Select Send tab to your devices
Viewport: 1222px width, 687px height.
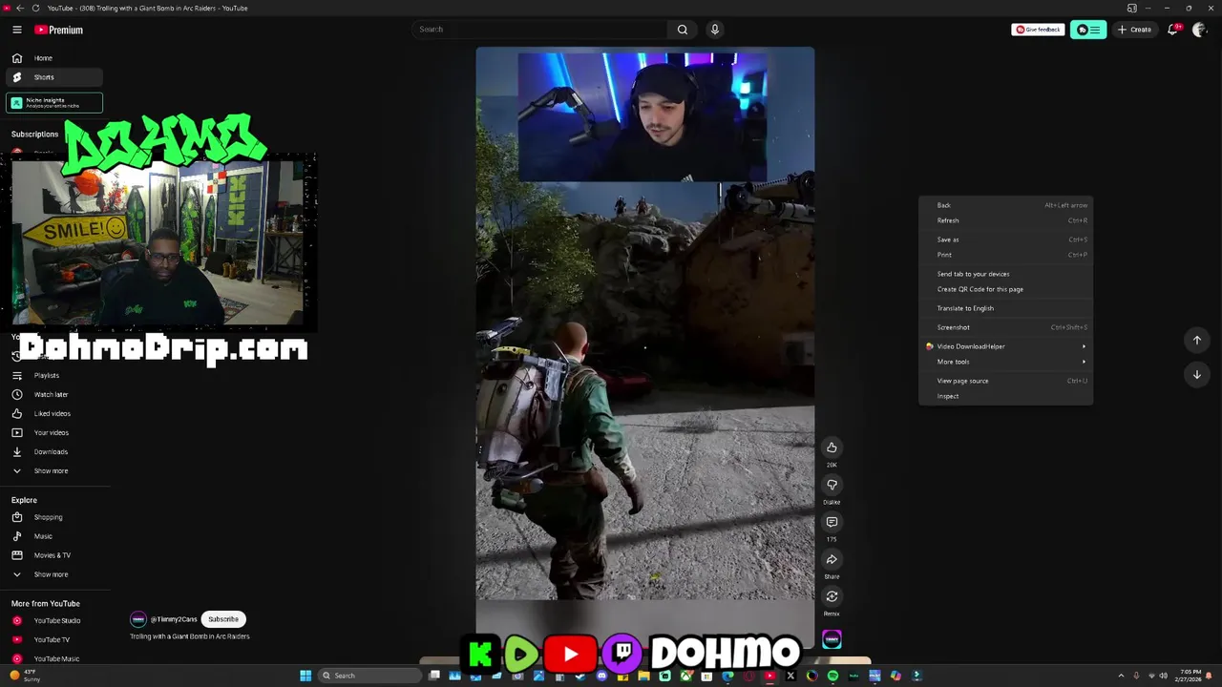[x=1005, y=274]
